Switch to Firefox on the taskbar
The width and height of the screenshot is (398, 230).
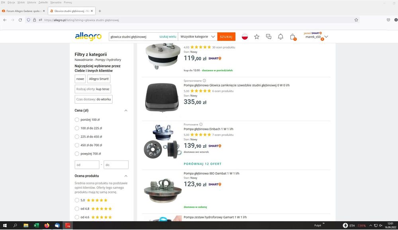(x=47, y=226)
